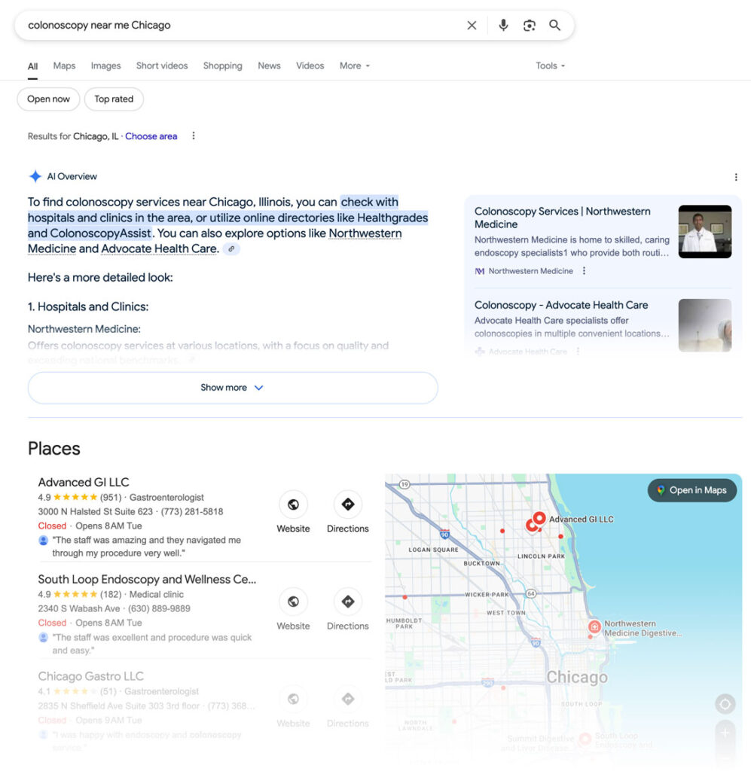Go to the Videos tab

click(x=310, y=66)
